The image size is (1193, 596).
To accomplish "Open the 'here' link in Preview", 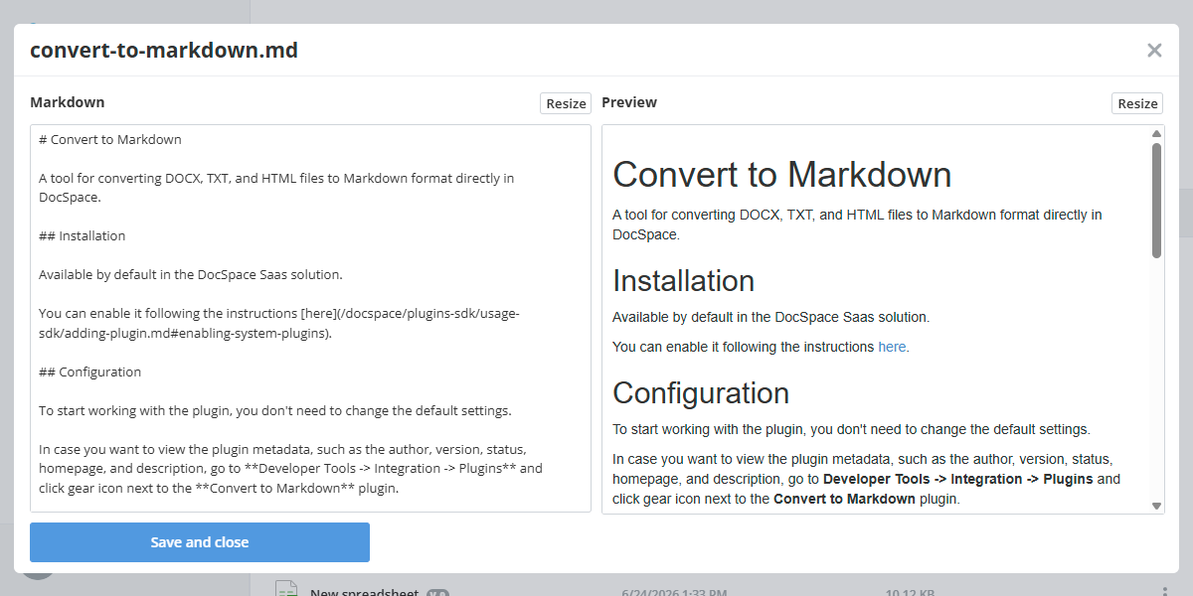I will click(892, 347).
